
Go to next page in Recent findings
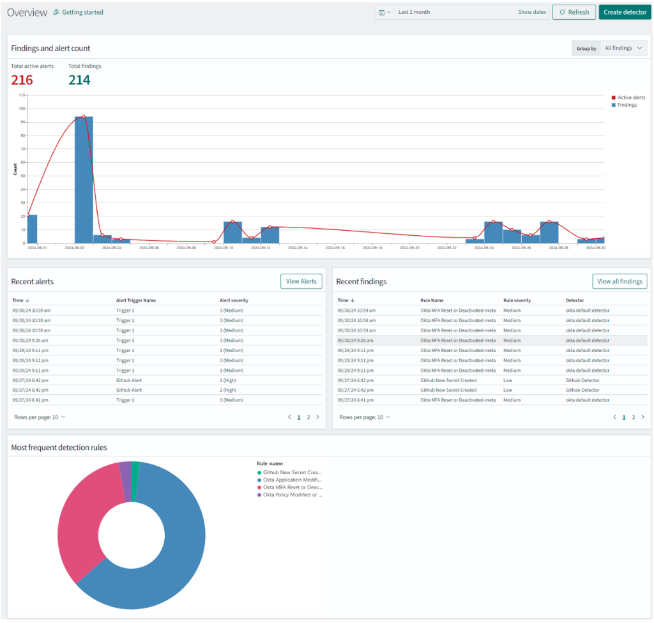point(643,417)
